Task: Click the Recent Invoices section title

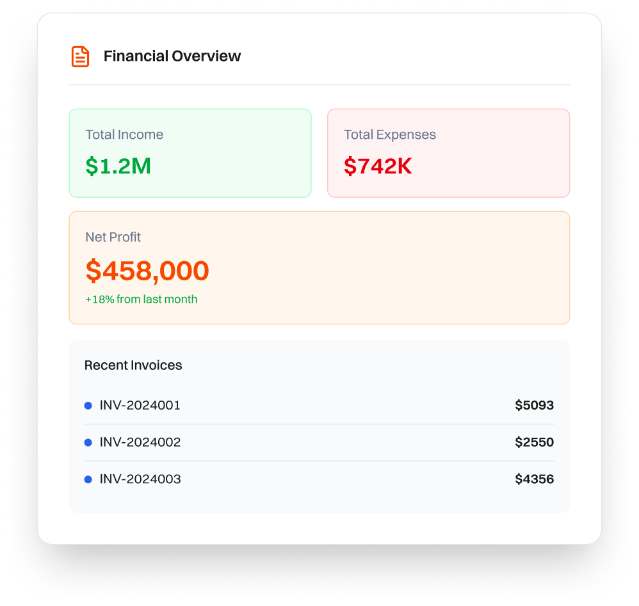Action: 133,365
